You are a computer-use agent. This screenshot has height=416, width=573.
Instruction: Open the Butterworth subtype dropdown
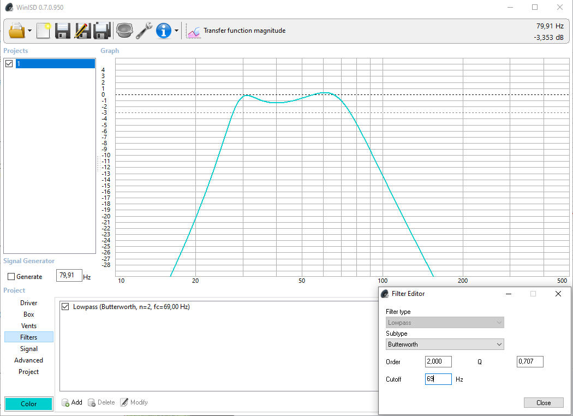pos(444,344)
